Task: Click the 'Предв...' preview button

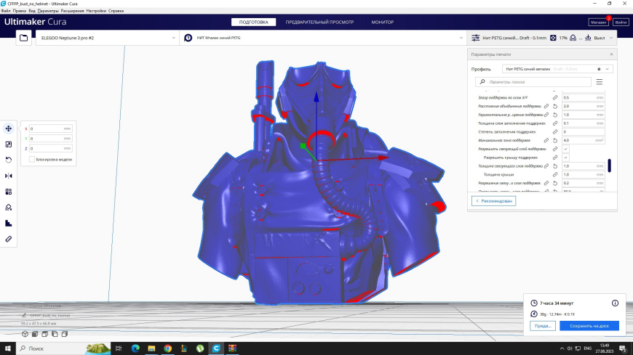Action: point(543,326)
